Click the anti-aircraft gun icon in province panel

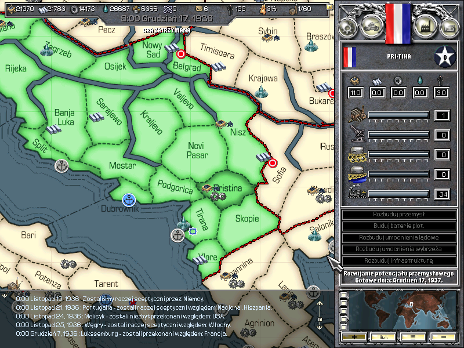[357, 134]
